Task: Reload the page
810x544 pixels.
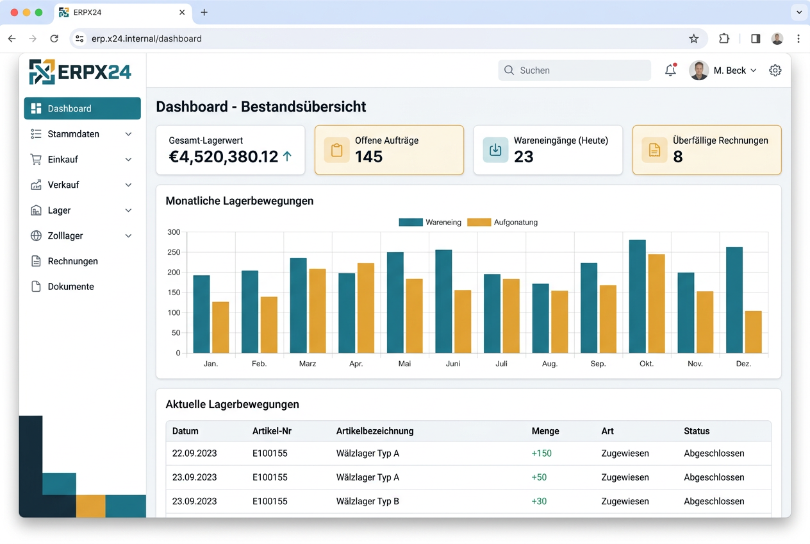Action: click(x=54, y=38)
